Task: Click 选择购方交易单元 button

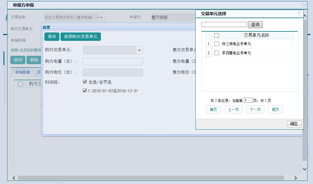Action: pyautogui.click(x=80, y=37)
